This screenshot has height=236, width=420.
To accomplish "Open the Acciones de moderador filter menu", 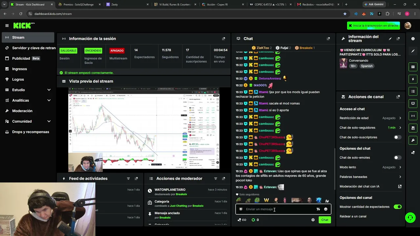I will 216,179.
